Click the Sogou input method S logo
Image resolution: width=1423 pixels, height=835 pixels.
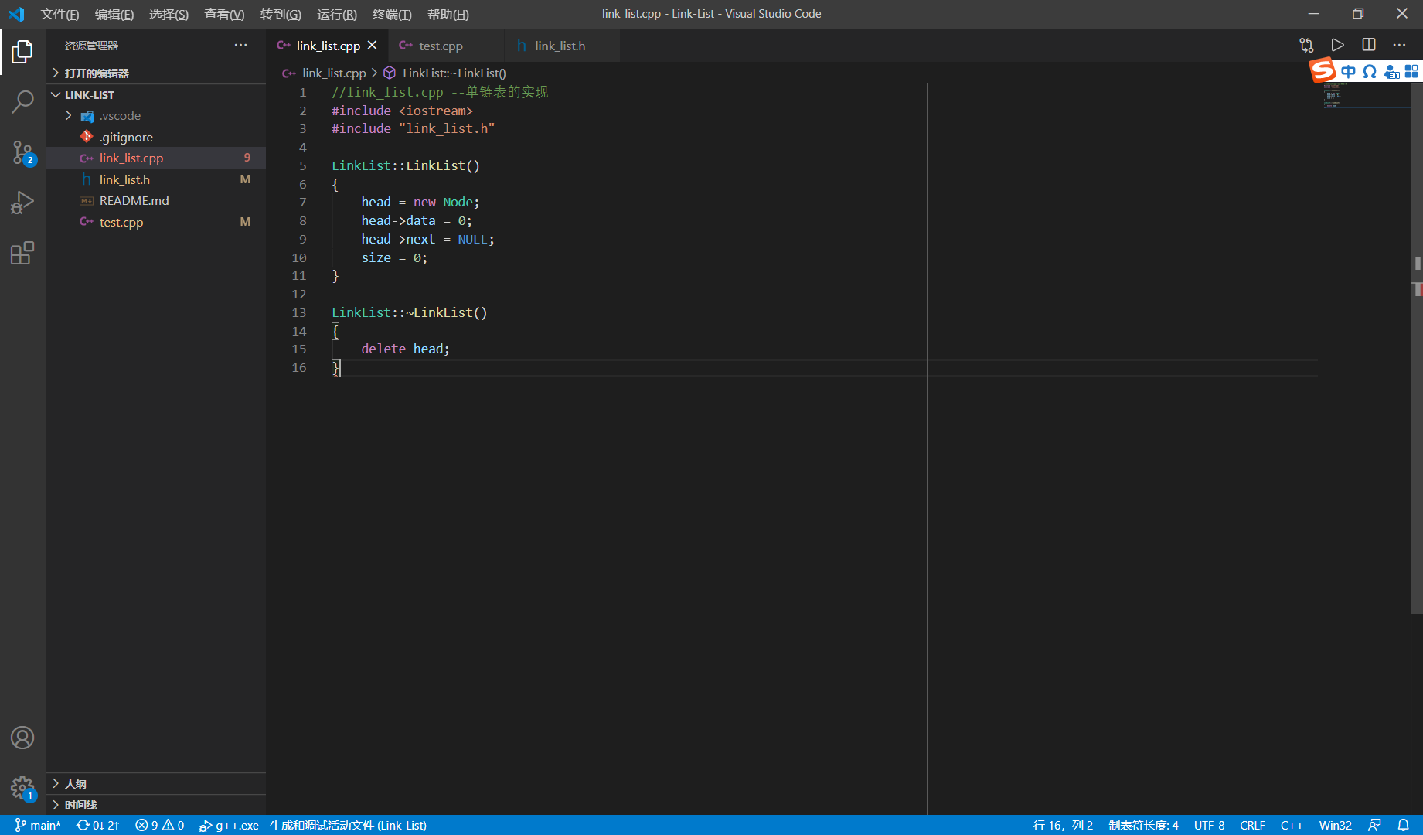[1323, 70]
